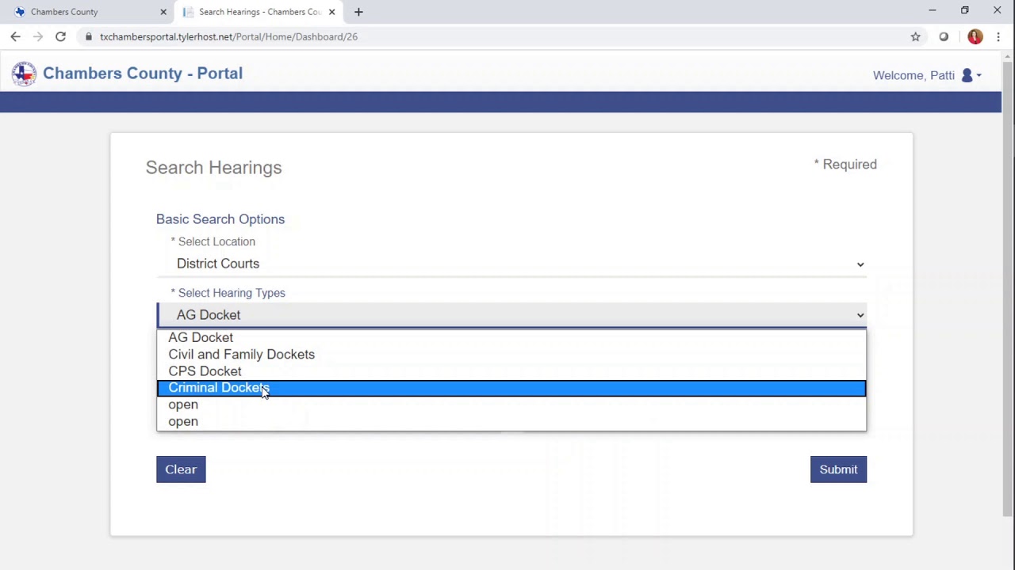The height and width of the screenshot is (570, 1015).
Task: Click the browser back arrow
Action: tap(15, 36)
